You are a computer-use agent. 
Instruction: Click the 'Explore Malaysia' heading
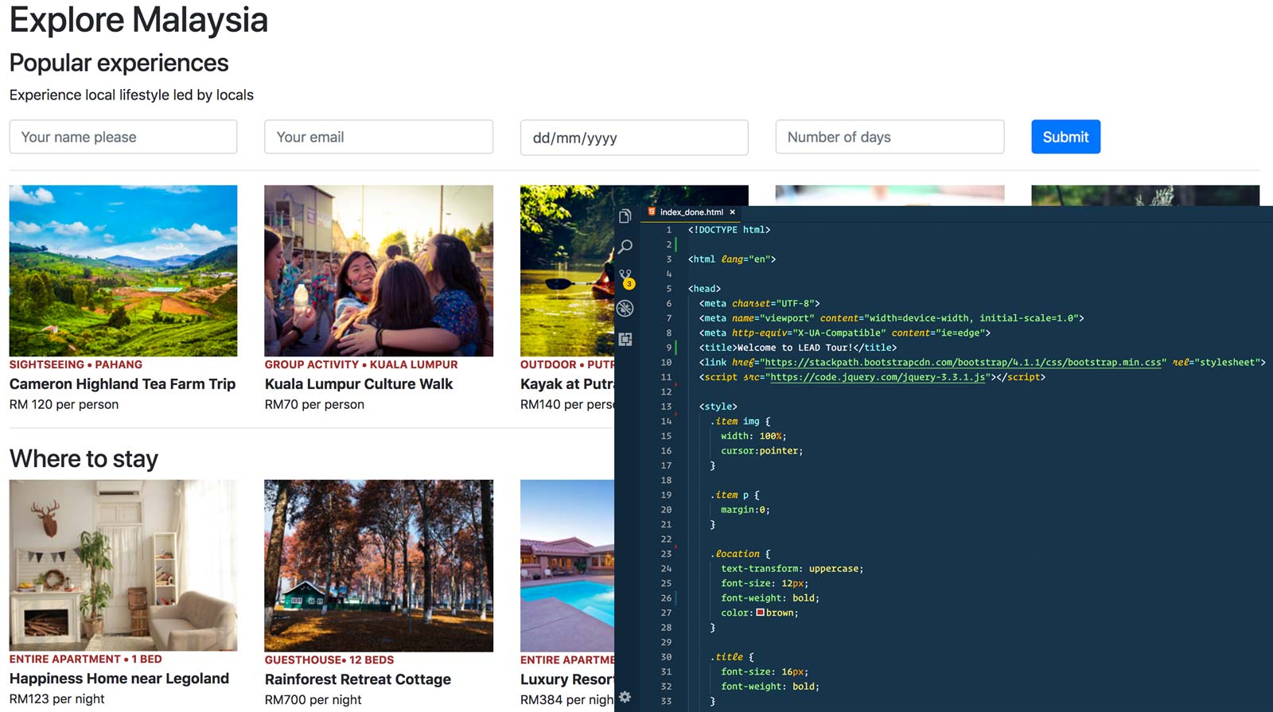[138, 20]
